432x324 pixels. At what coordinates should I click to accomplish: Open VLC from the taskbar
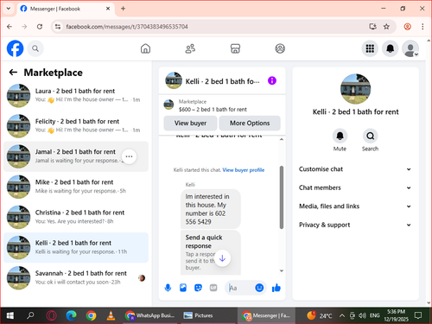(111, 315)
